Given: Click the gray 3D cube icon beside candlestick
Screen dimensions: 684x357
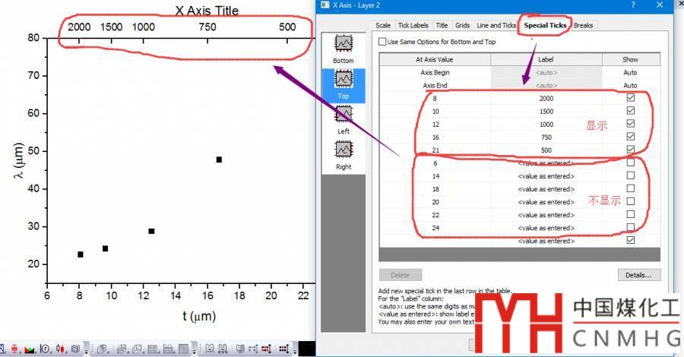Looking at the screenshot, I should coord(75,349).
